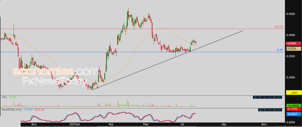Select the black ascending trendline

[168, 60]
